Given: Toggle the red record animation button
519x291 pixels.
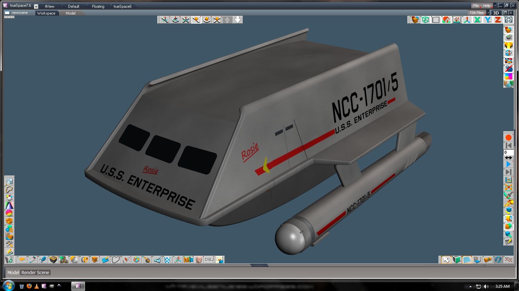Looking at the screenshot, I should (508, 138).
